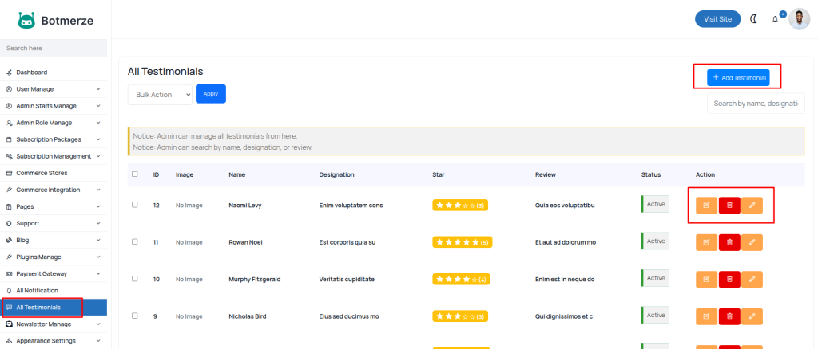This screenshot has height=349, width=818.
Task: Click the Add Testimonial button
Action: [738, 77]
